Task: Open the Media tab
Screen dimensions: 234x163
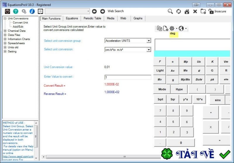Action: pos(111,18)
